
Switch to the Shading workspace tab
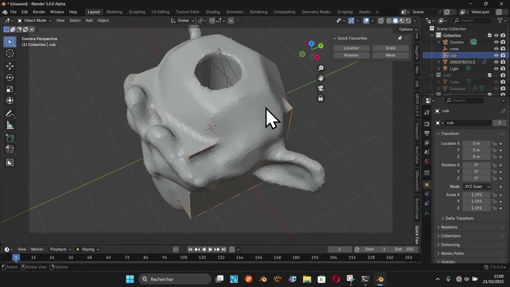pyautogui.click(x=213, y=12)
